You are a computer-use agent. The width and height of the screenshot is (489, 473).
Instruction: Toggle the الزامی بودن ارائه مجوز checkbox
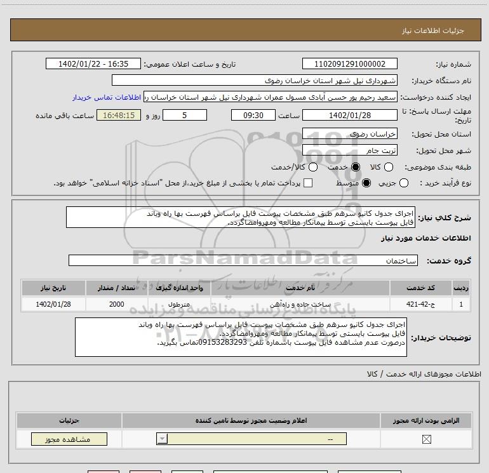426,439
